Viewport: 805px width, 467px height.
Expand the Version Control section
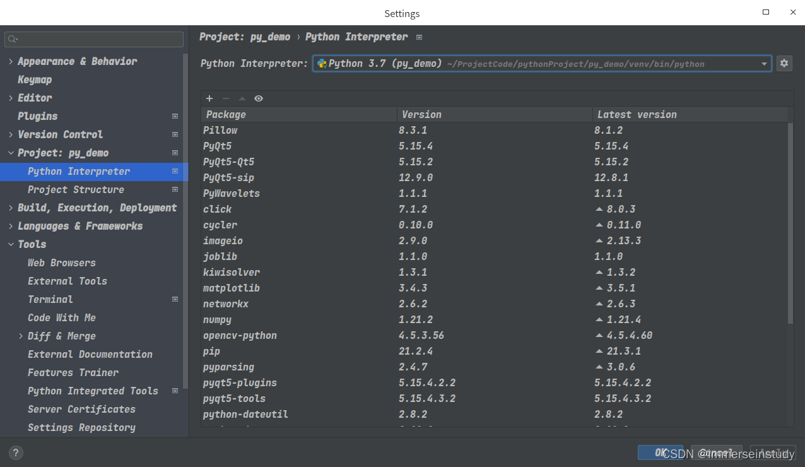11,134
